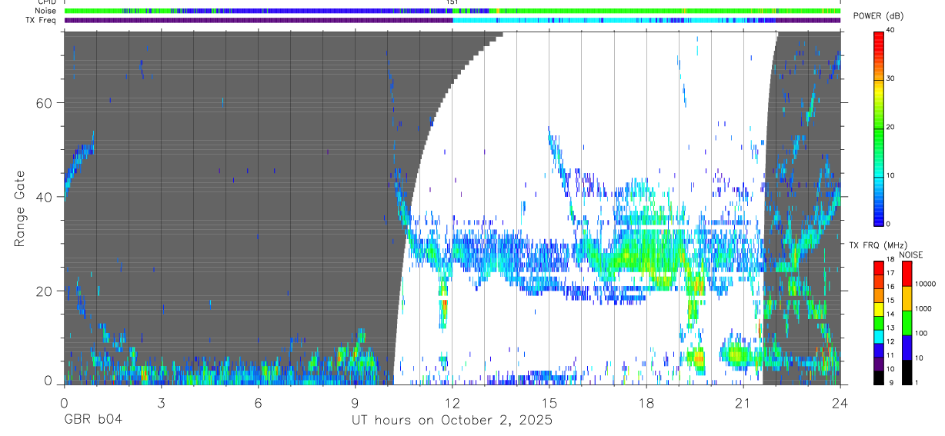Screen dimensions: 945x436
Task: Click the '17' label in TX FRQ legend
Action: click(x=890, y=273)
